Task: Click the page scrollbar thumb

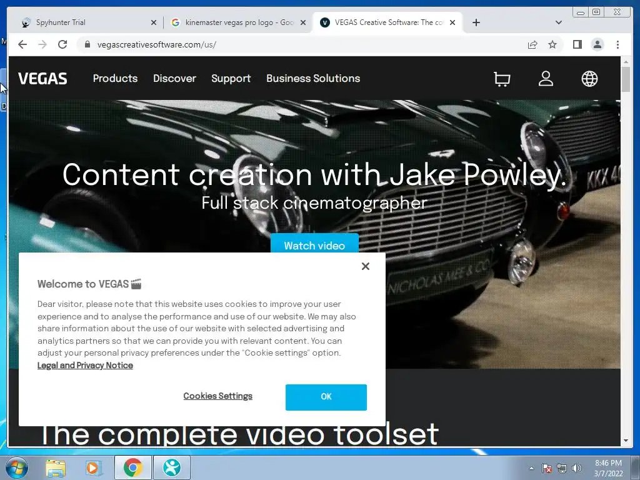Action: click(x=626, y=79)
